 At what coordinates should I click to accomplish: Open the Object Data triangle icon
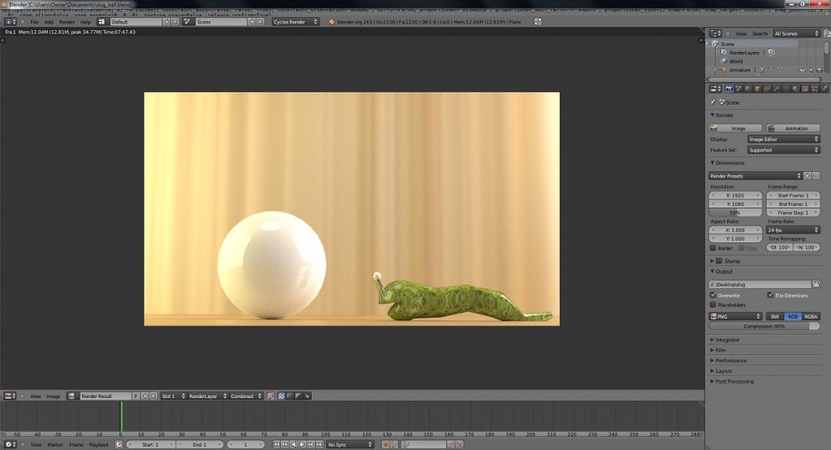[786, 89]
